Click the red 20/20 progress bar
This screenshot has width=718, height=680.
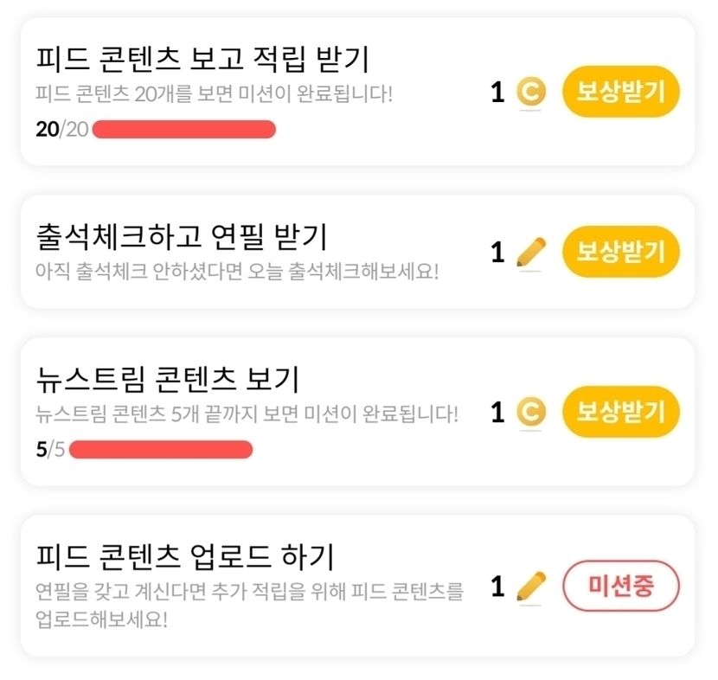(x=183, y=130)
